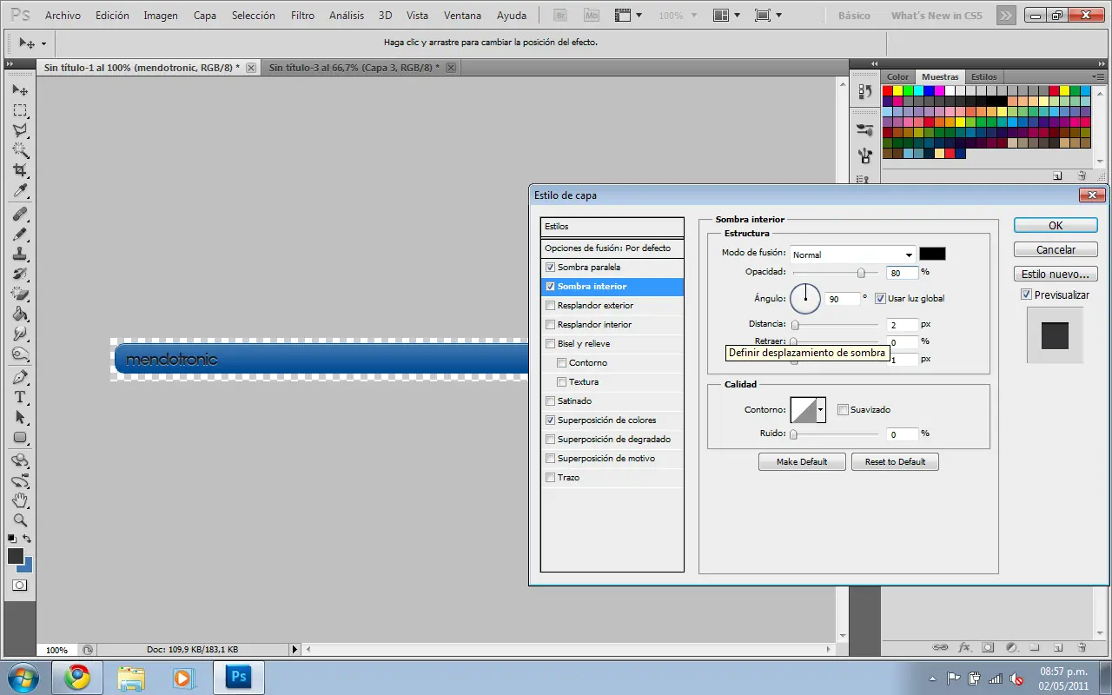
Task: Open the status bar info arrow menu
Action: click(294, 650)
